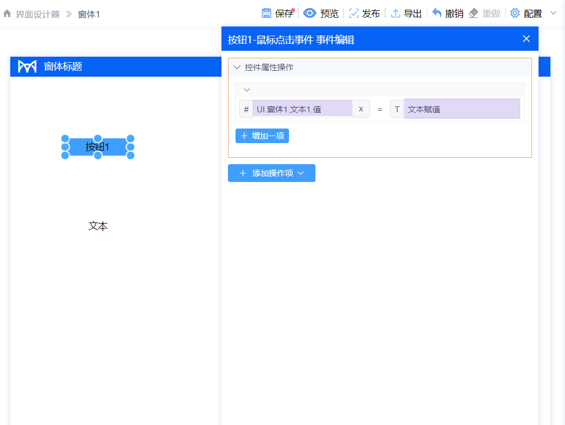Select the 按钮1 button on the canvas

[x=98, y=146]
